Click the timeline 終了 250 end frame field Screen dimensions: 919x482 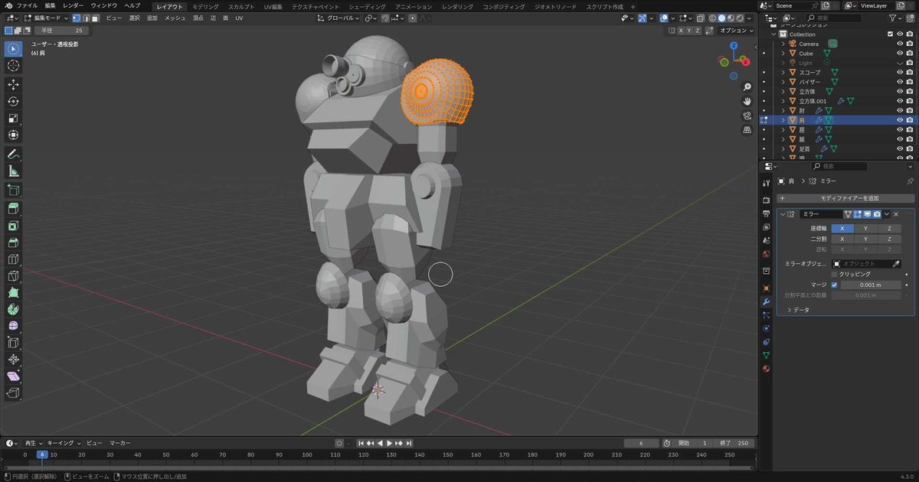click(x=734, y=443)
